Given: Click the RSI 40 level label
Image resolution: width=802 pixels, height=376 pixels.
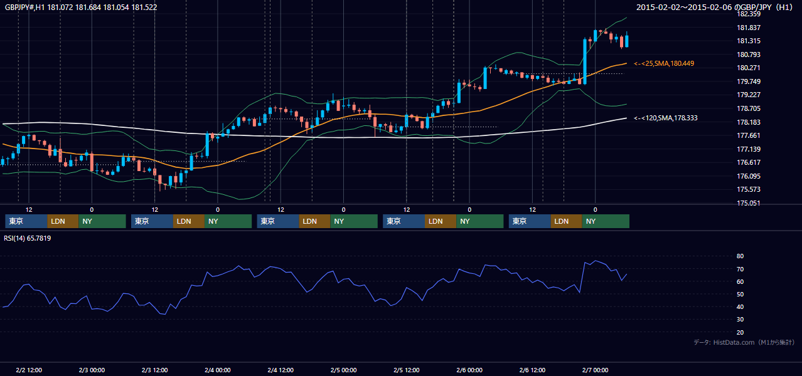Looking at the screenshot, I should pyautogui.click(x=740, y=306).
